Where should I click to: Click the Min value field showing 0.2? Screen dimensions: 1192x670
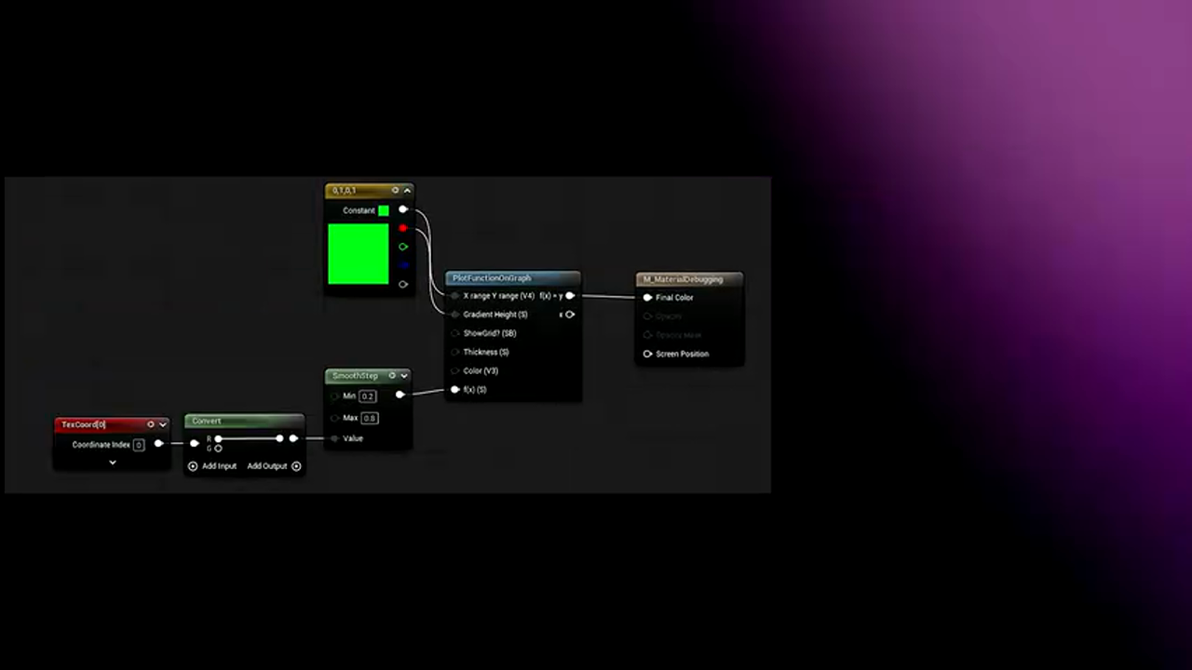point(367,395)
